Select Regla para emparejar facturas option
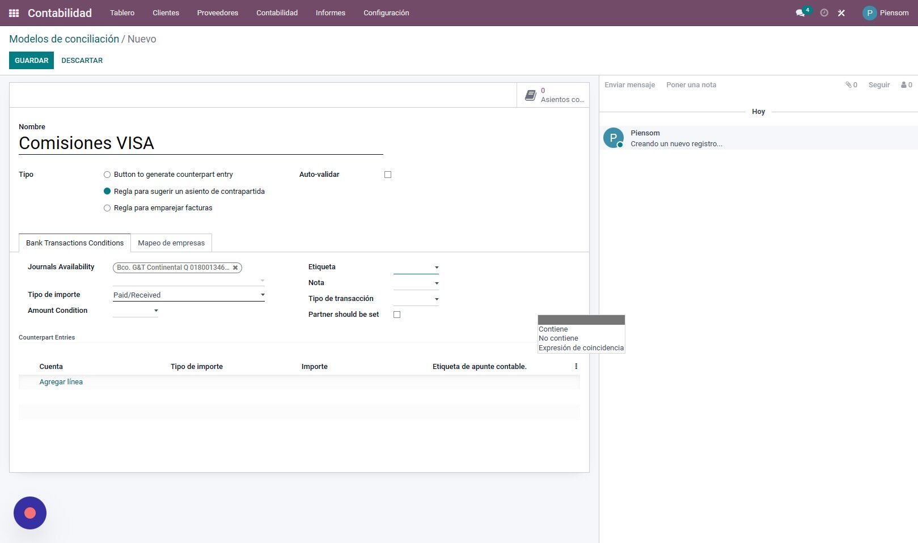Screen dimensions: 918x543 107,208
